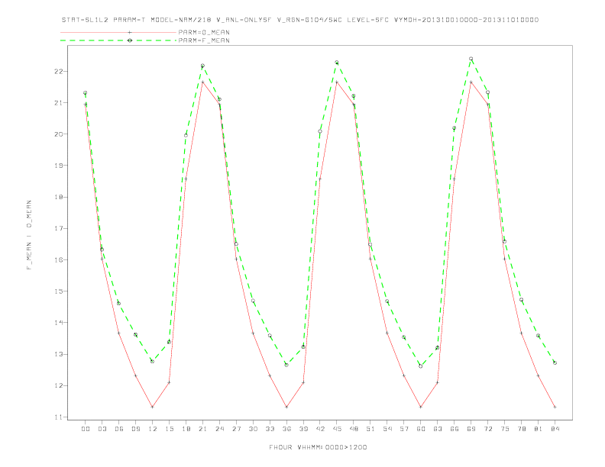Click y-axis tick label 20

(x=58, y=134)
